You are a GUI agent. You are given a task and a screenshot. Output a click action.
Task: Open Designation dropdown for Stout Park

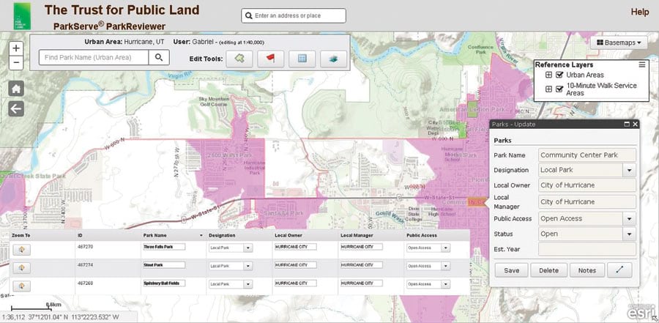[x=248, y=266]
